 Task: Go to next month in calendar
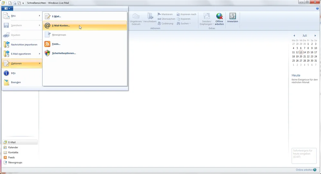[x=315, y=36]
